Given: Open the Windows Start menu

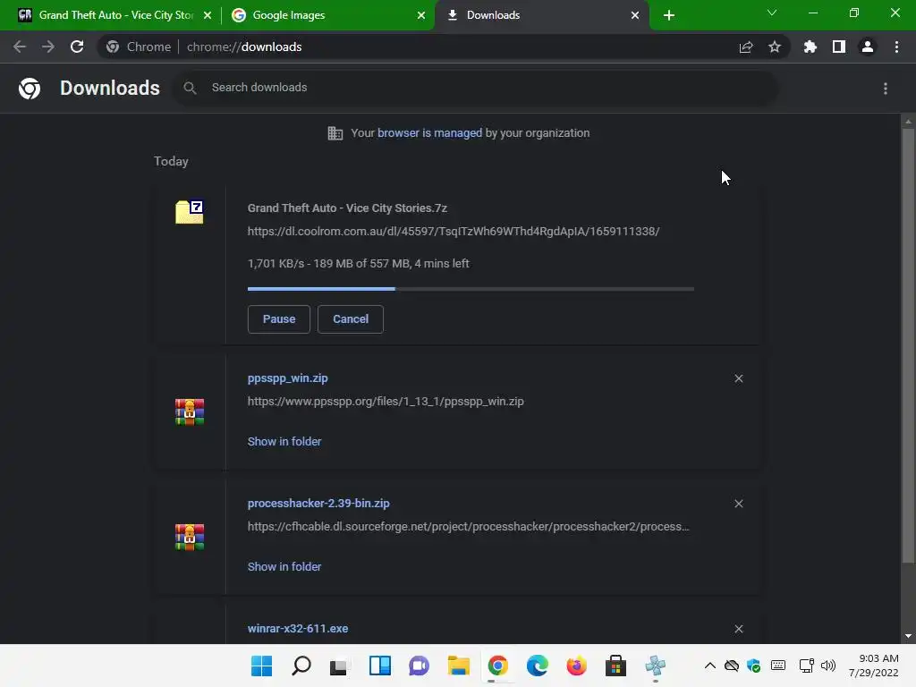Looking at the screenshot, I should [x=262, y=666].
